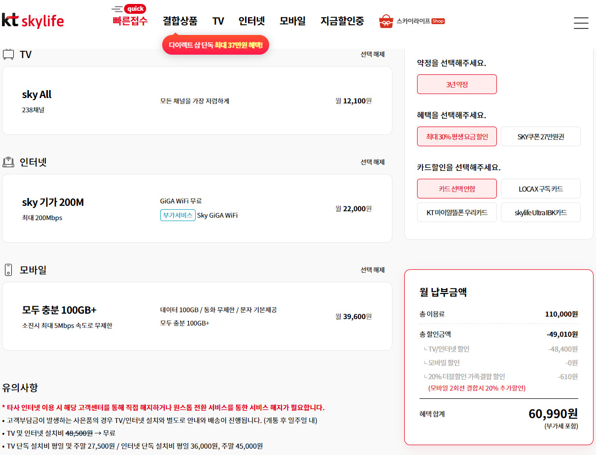Select the 3년약정 contract option
The height and width of the screenshot is (455, 596).
(x=456, y=84)
